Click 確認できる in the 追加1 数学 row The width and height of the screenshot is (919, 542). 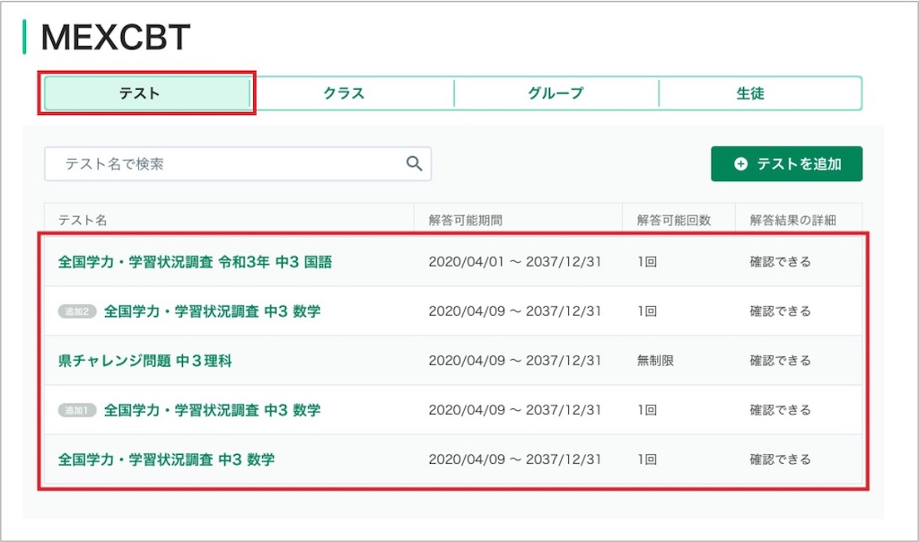click(x=780, y=410)
